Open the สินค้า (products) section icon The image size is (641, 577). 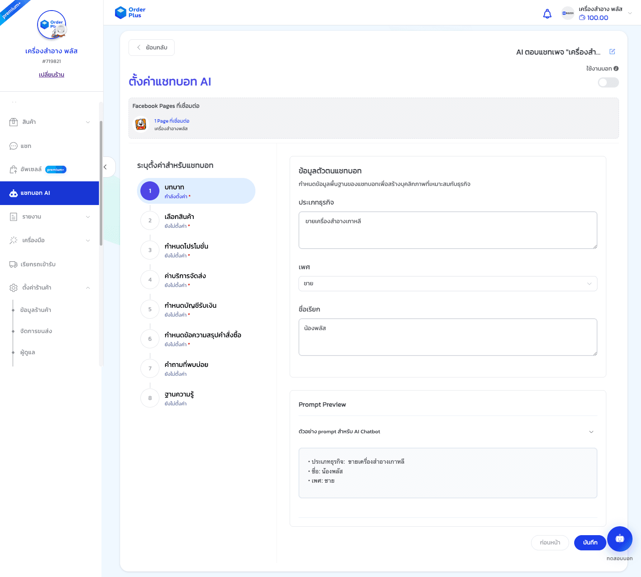coord(13,122)
